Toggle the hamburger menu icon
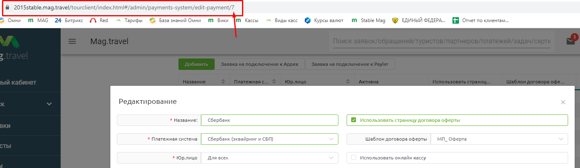The height and width of the screenshot is (168, 580). 72,41
